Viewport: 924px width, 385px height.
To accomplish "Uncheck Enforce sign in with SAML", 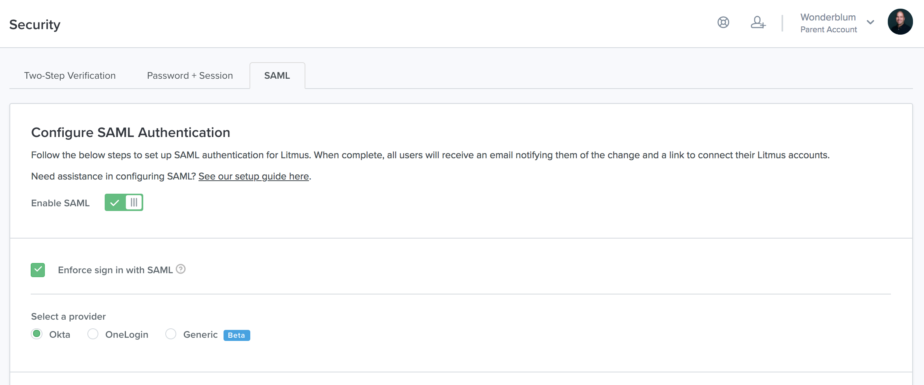I will (38, 270).
